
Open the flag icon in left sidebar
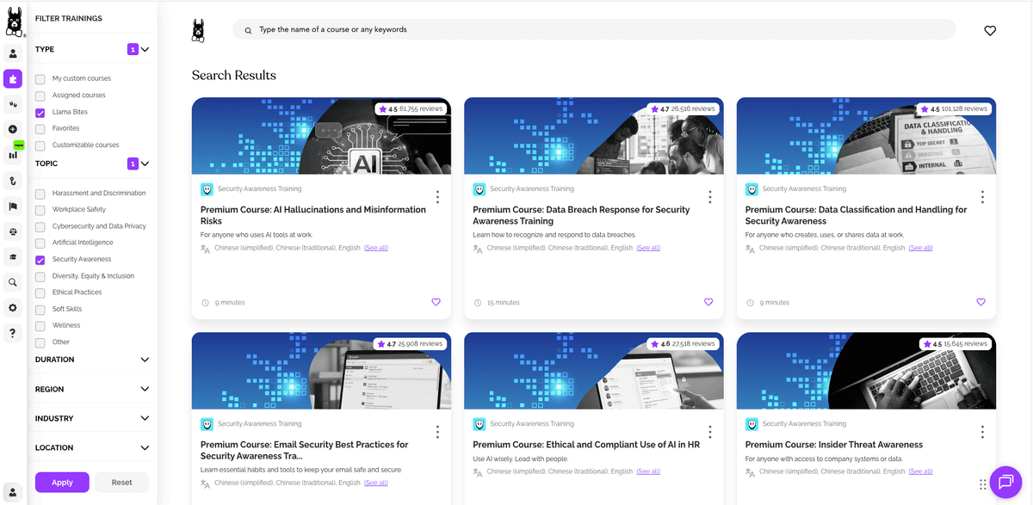coord(13,206)
